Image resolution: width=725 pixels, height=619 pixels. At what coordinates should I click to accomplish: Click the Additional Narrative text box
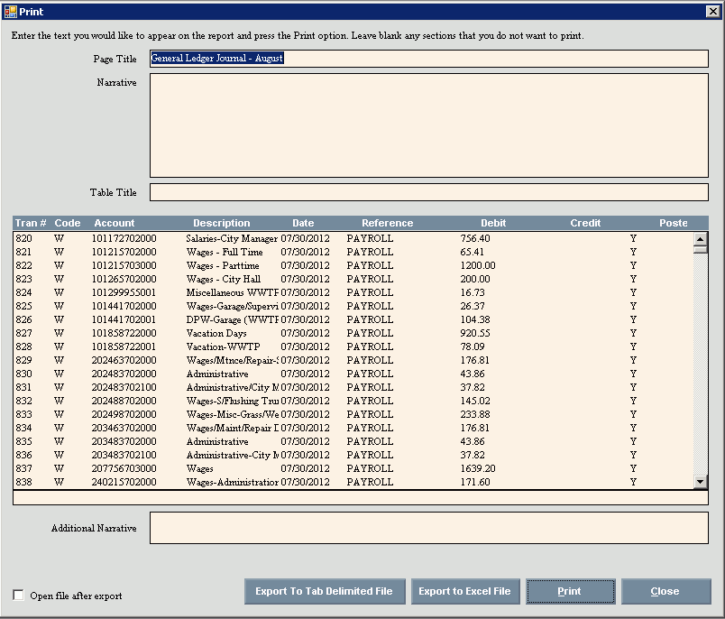click(x=428, y=528)
